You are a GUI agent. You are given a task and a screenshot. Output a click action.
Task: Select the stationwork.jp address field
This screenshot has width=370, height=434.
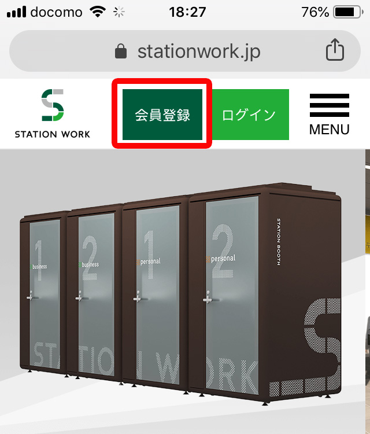click(x=185, y=51)
